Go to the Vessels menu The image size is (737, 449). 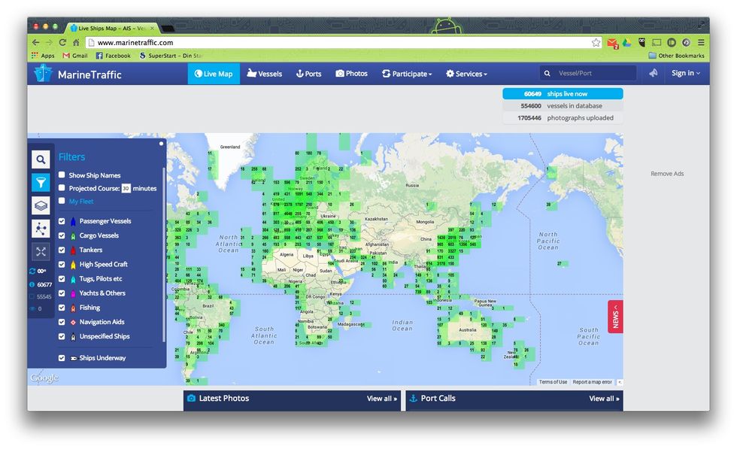[x=264, y=74]
